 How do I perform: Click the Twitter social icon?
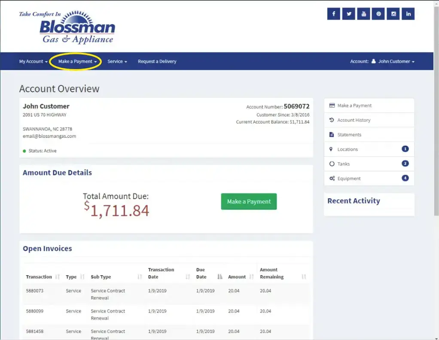point(349,14)
